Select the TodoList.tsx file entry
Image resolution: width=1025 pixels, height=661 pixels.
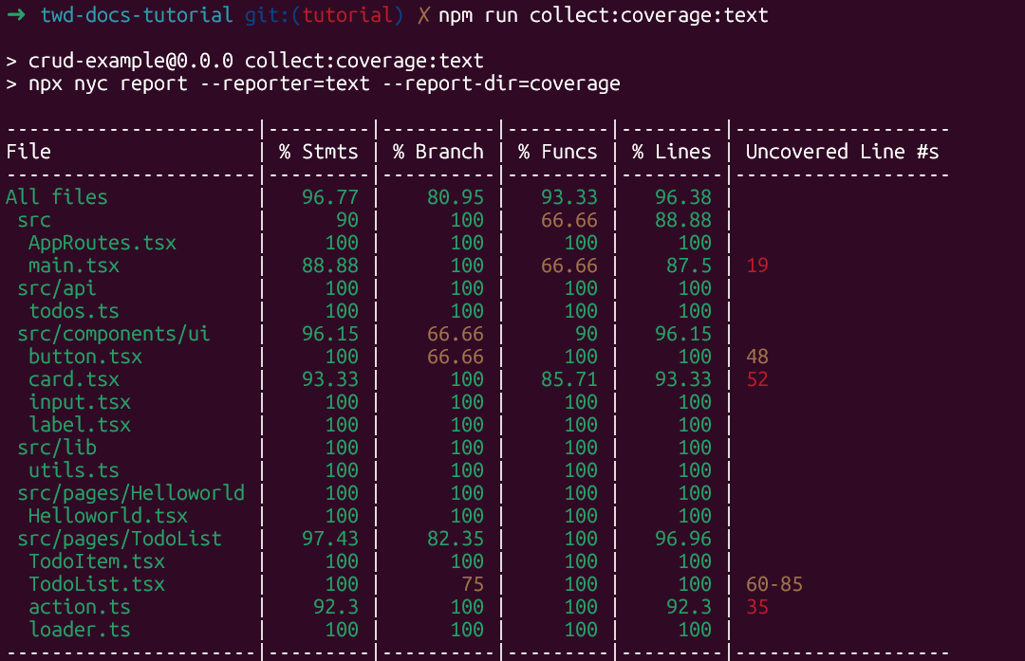coord(97,584)
